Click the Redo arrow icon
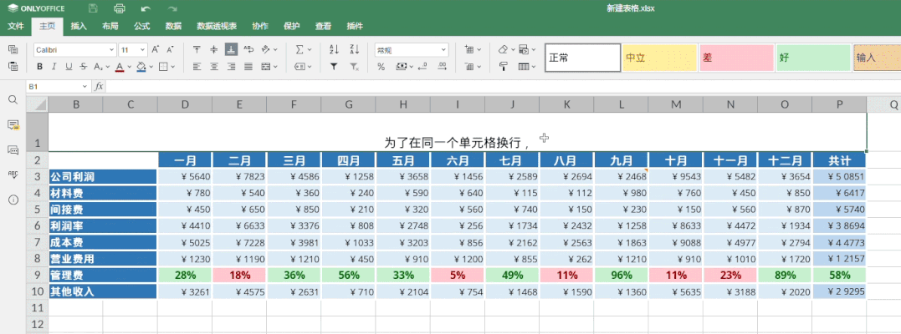 point(171,8)
